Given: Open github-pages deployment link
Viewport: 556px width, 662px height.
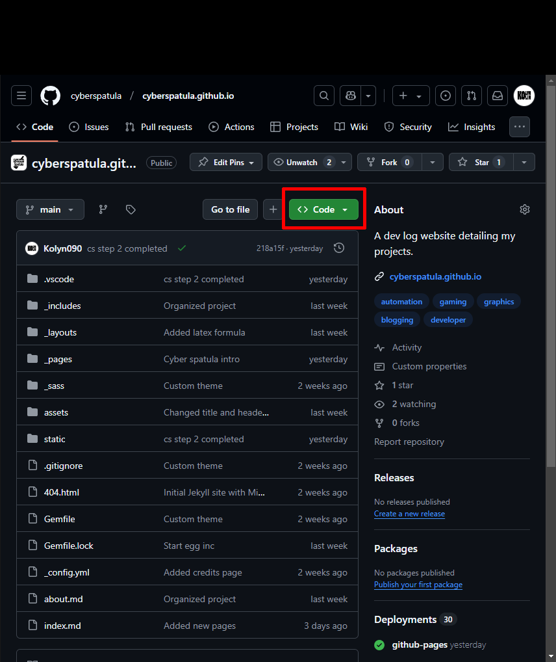Looking at the screenshot, I should 420,644.
